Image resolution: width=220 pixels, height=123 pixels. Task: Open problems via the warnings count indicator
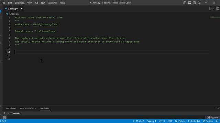pyautogui.click(x=4, y=121)
